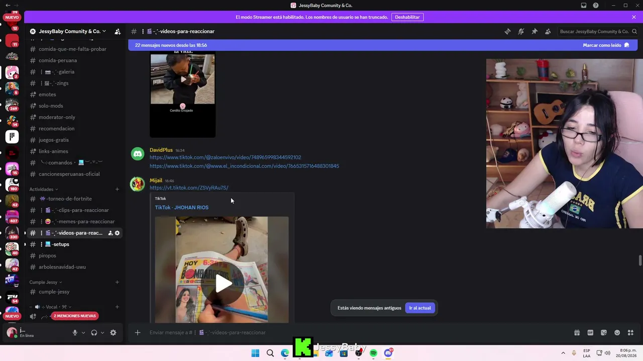This screenshot has height=361, width=643.
Task: Collapse the Cumple Jessy category
Action: pos(46,282)
